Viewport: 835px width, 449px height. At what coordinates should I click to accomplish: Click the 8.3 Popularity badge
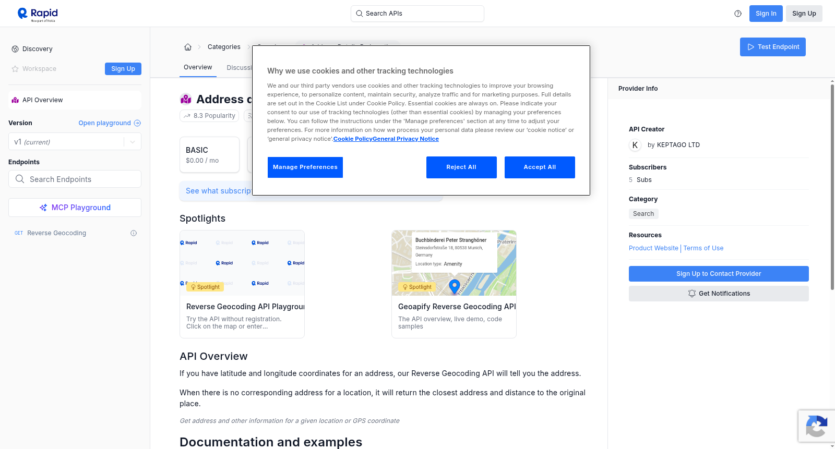click(x=209, y=116)
